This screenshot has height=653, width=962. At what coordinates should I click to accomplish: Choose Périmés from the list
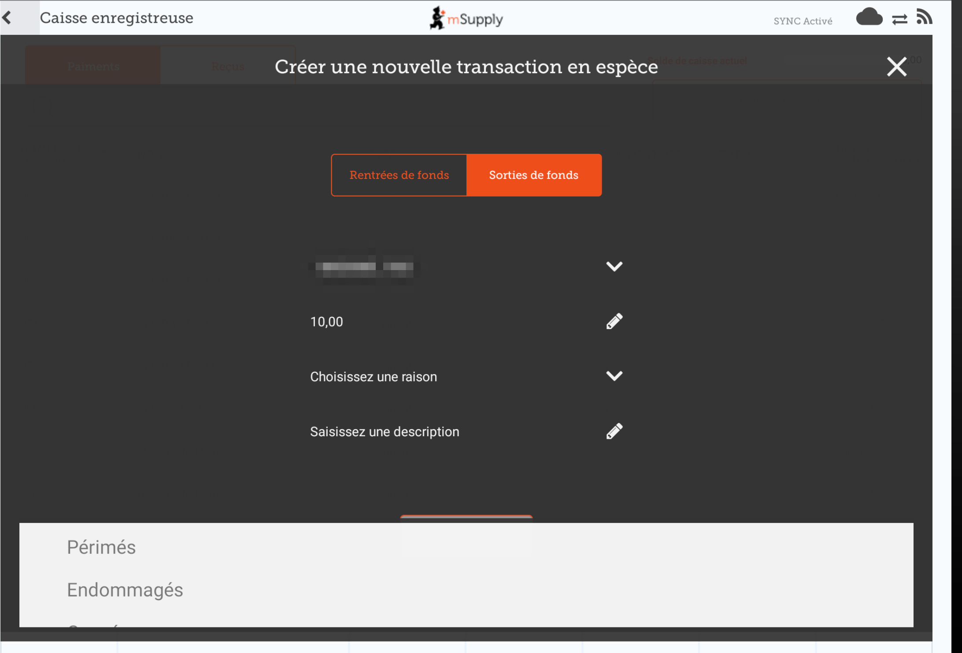coord(101,547)
